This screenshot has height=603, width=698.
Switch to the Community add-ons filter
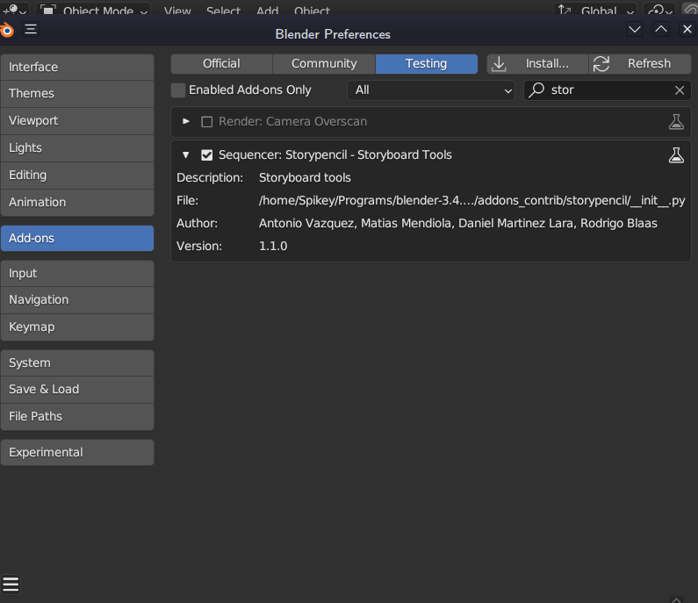324,64
